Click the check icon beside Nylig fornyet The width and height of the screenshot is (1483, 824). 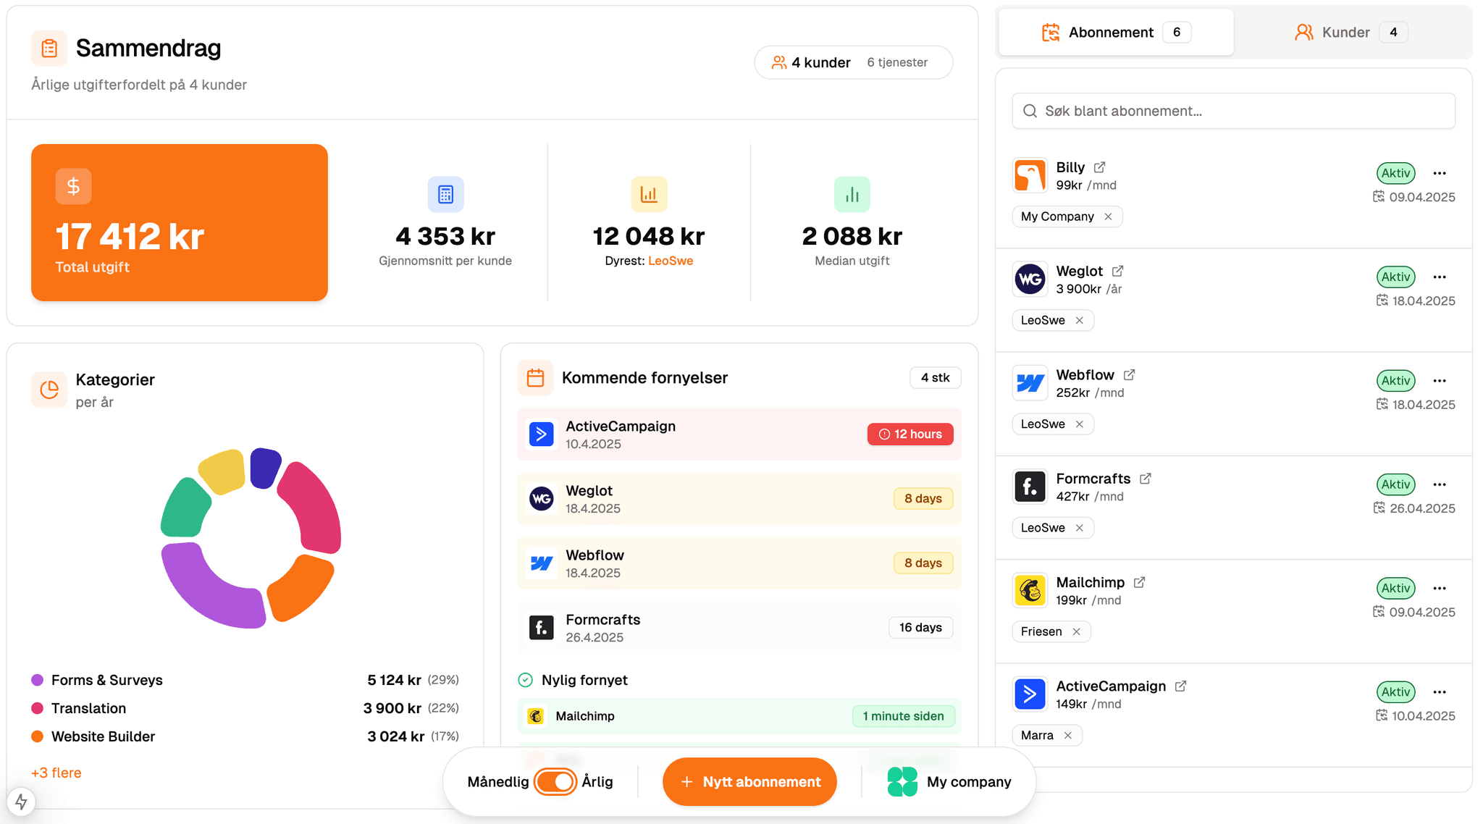coord(526,680)
